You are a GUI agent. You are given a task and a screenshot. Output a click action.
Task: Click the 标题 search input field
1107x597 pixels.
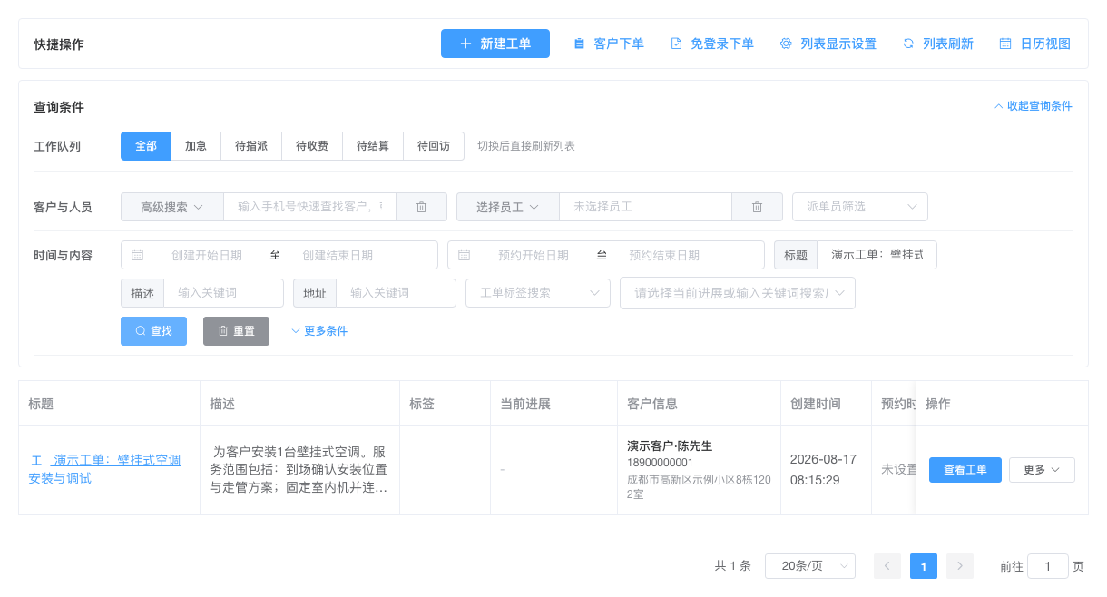pyautogui.click(x=877, y=255)
